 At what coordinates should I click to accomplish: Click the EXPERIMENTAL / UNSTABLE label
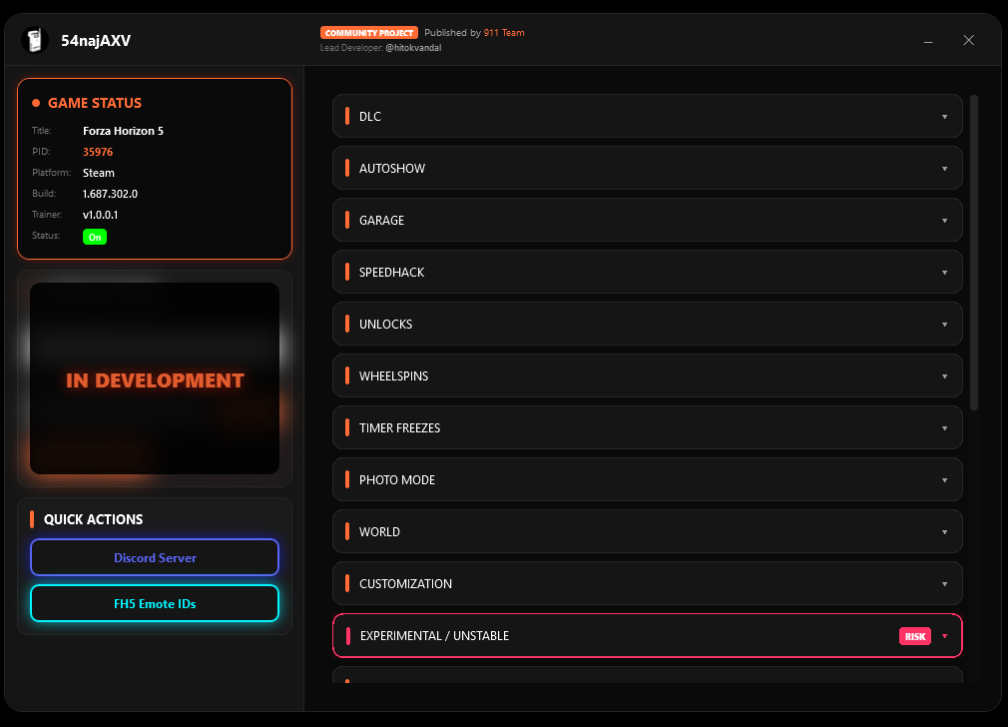point(434,636)
